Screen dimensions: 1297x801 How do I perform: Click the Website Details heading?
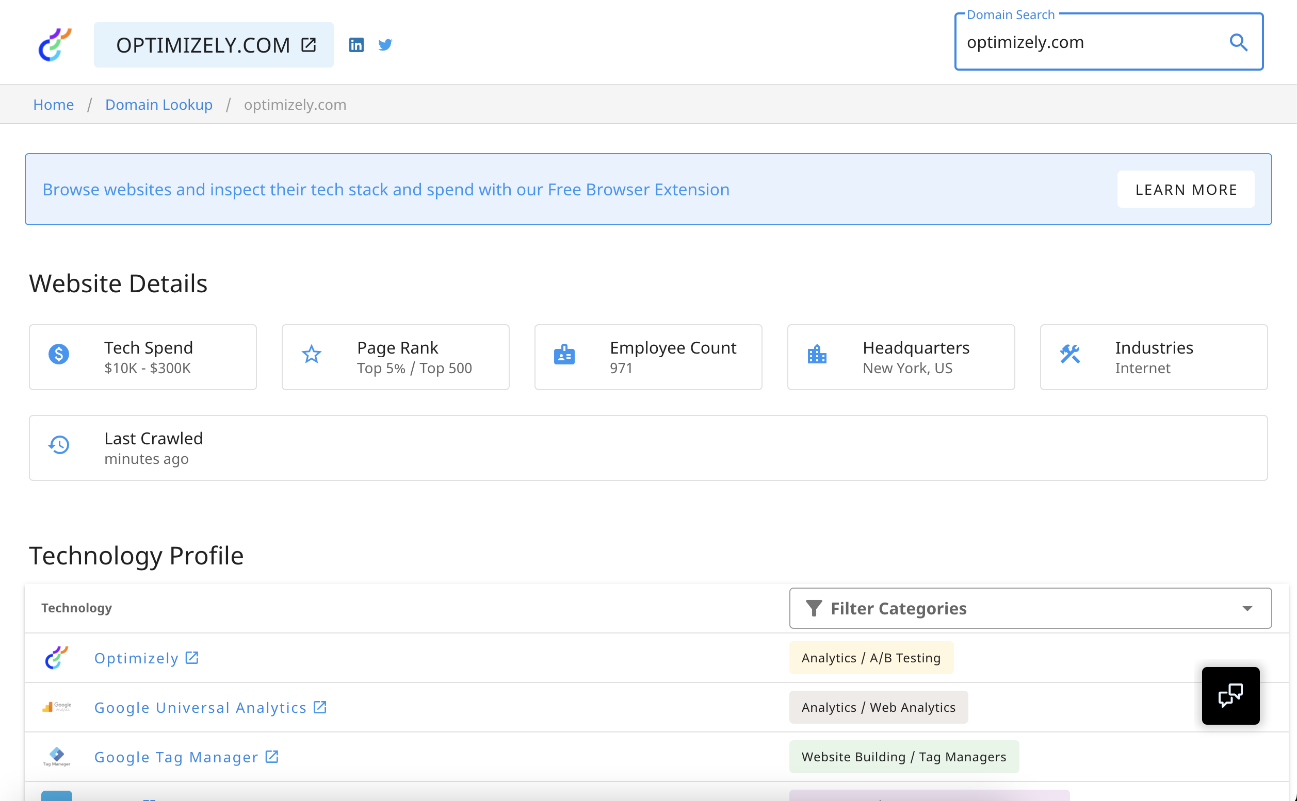118,283
